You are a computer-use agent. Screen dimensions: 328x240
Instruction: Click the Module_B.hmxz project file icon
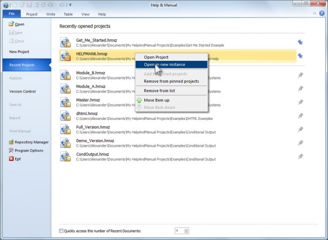[66, 75]
